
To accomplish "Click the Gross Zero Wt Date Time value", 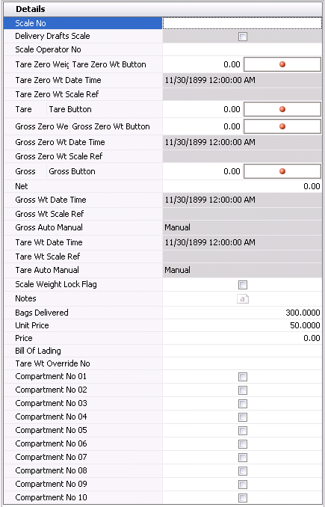I will [x=210, y=142].
